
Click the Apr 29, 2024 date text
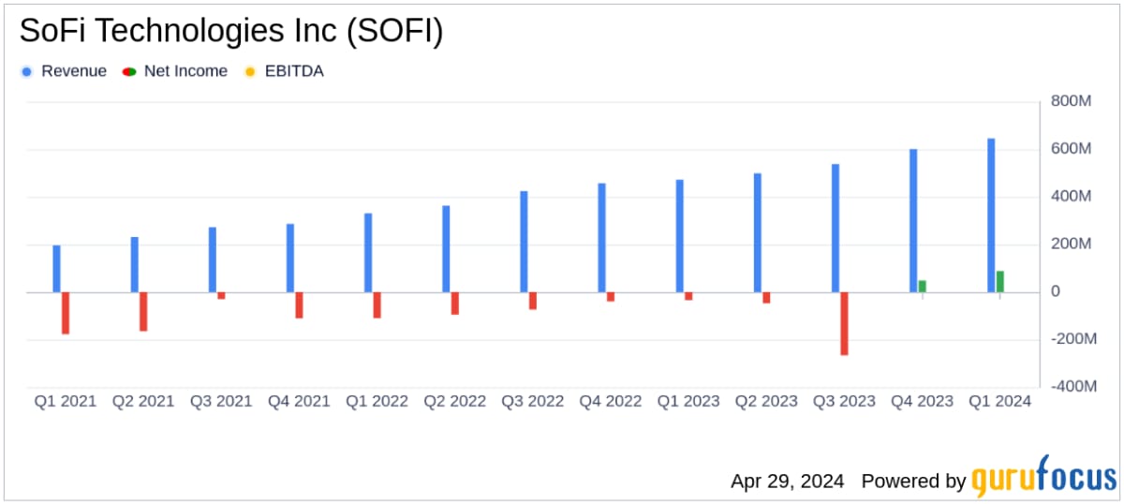[787, 482]
